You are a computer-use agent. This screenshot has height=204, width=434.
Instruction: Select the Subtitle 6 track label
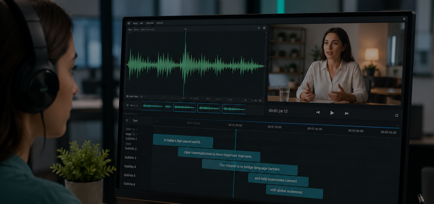(129, 184)
